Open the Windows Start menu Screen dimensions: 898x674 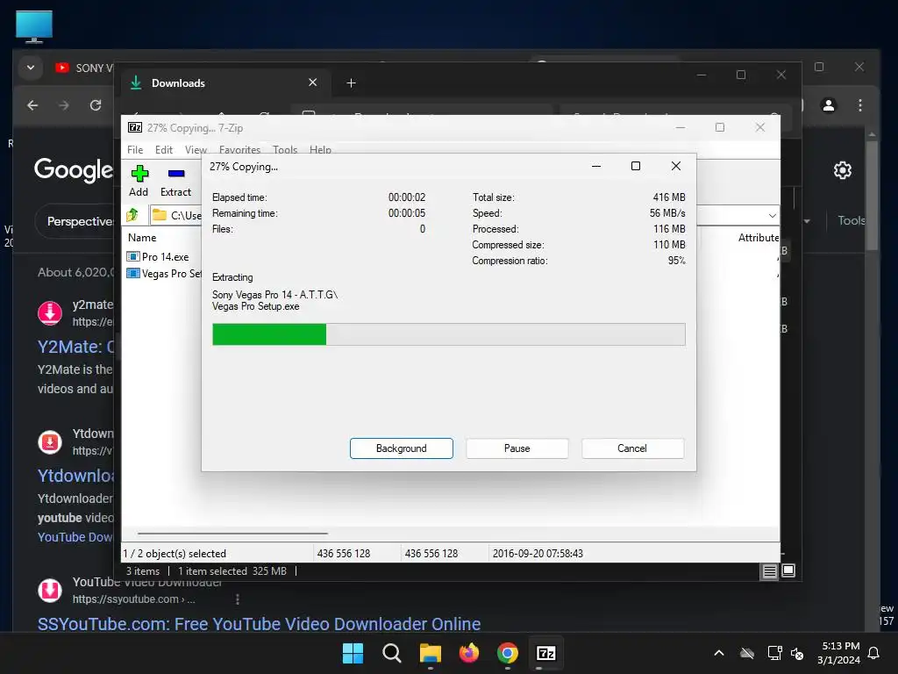click(353, 653)
